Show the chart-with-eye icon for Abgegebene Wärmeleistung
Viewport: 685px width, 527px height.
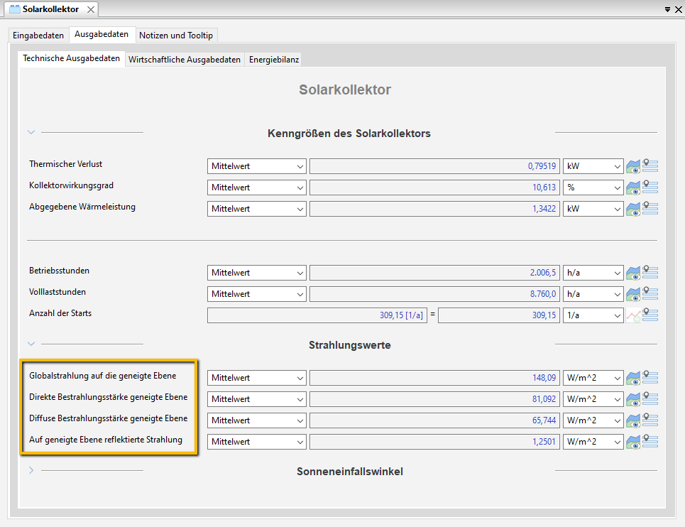[x=633, y=210]
